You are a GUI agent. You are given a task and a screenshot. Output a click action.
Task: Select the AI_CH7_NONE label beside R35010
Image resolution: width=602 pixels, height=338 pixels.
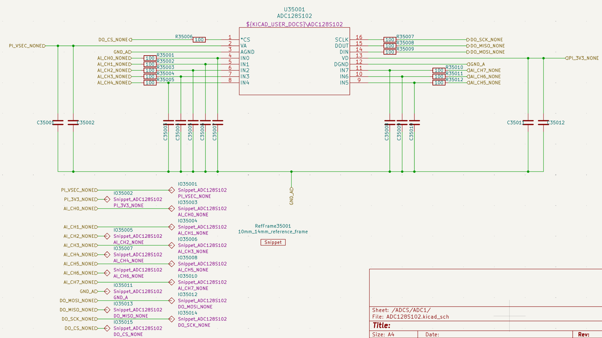[485, 71]
